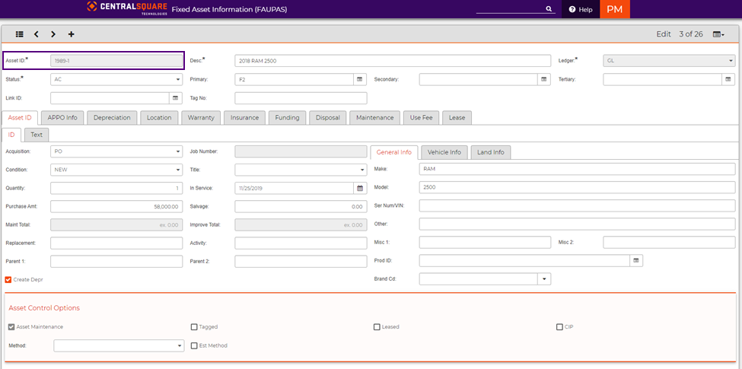
Task: Click the Salvage input field
Action: tap(301, 207)
